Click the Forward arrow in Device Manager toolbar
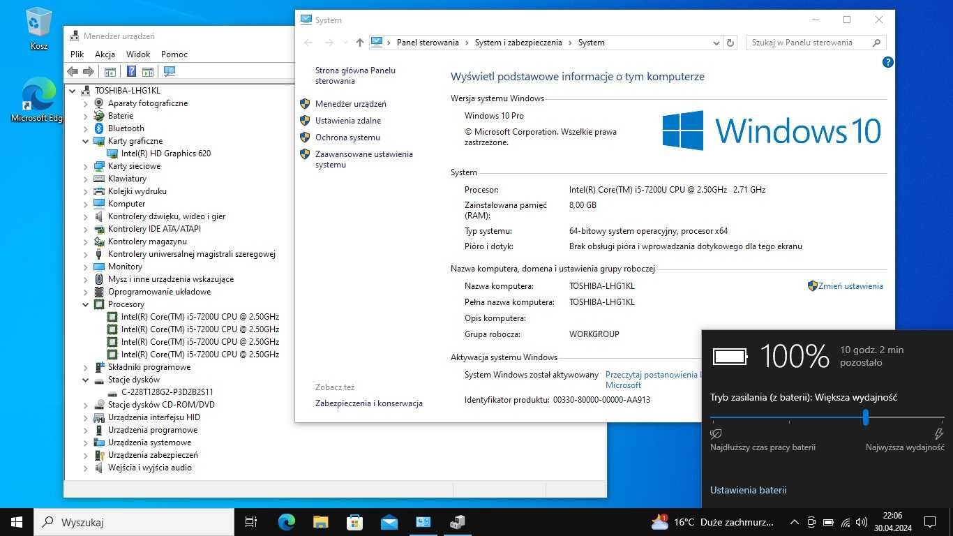 click(89, 71)
